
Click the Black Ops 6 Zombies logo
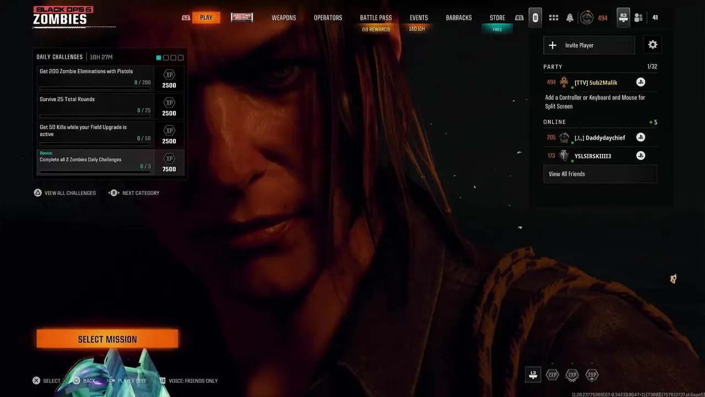63,16
